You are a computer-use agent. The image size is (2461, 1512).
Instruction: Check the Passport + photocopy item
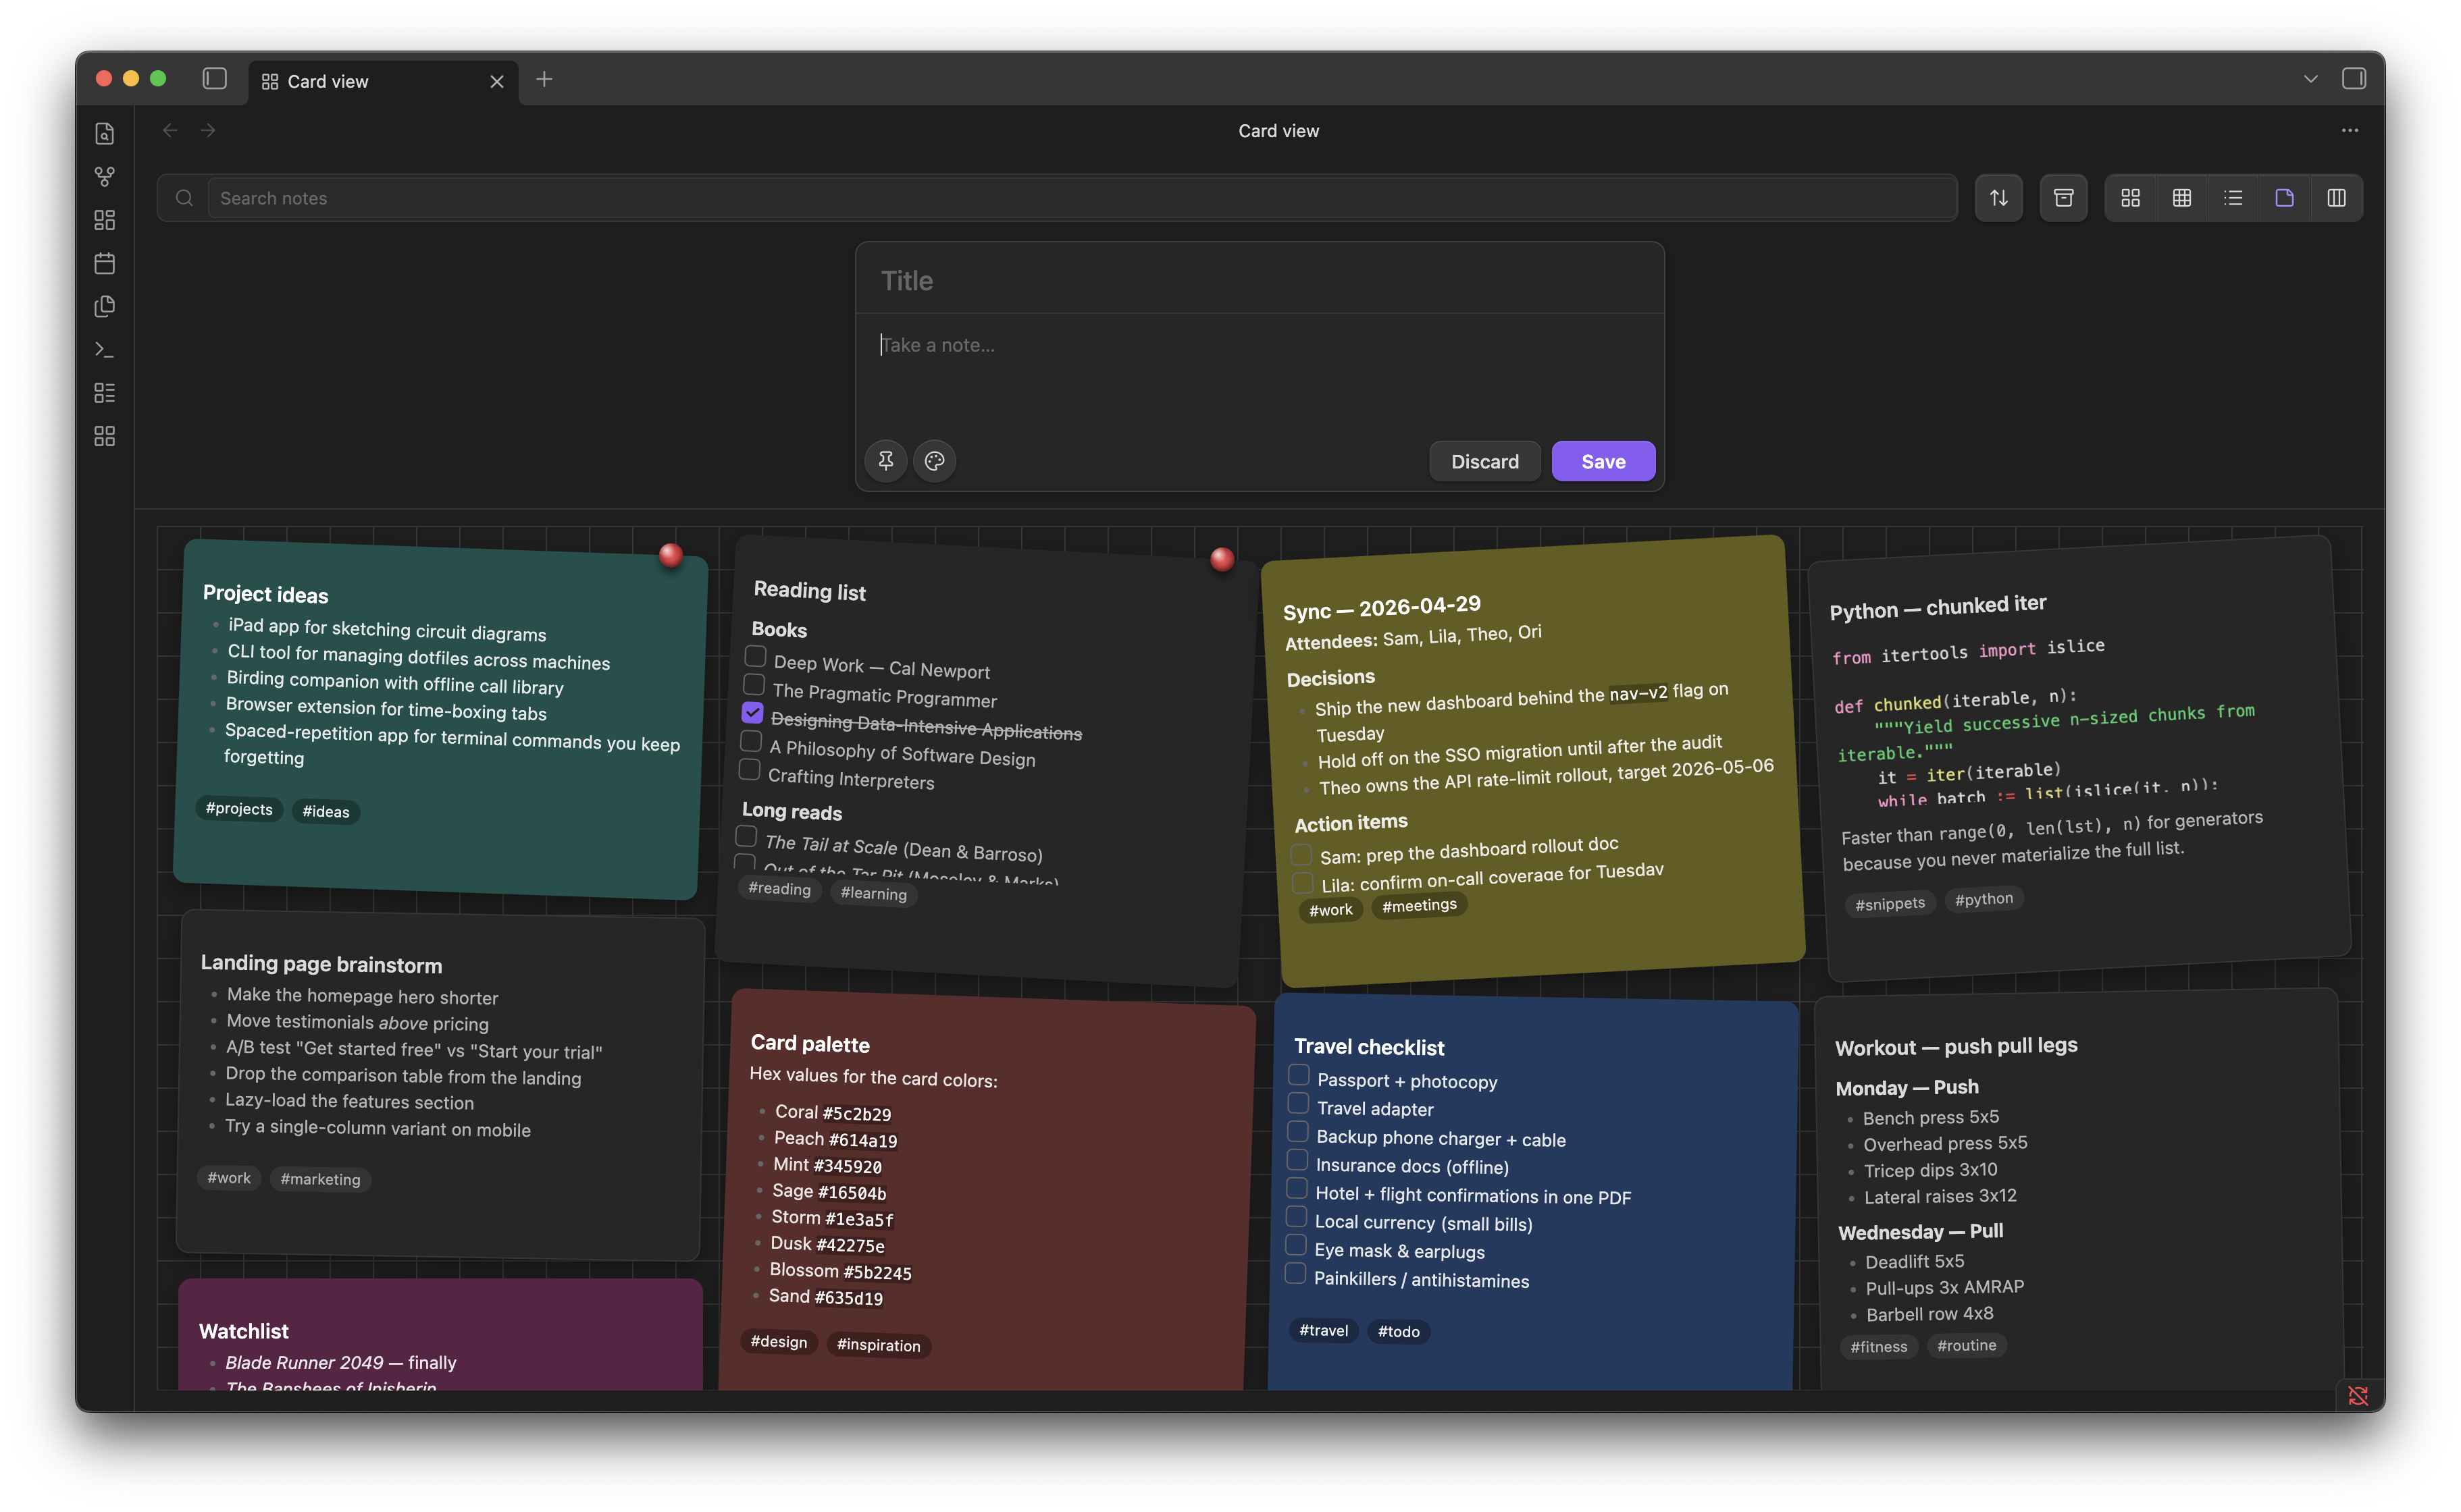[x=1299, y=1075]
